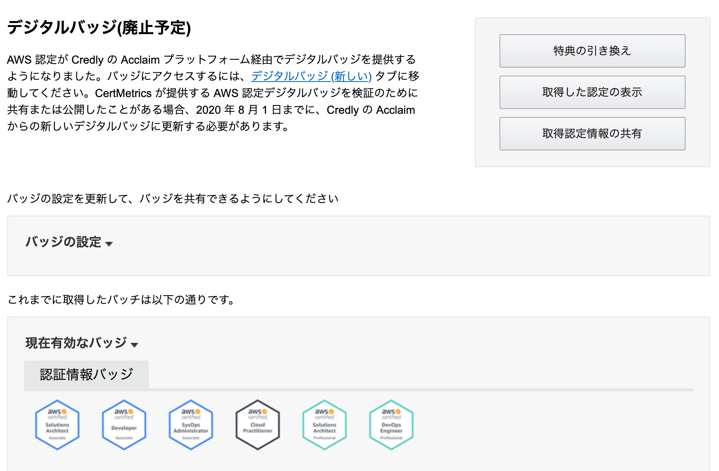Image resolution: width=719 pixels, height=471 pixels.
Task: Expand the バッジの設定 section
Action: [69, 242]
